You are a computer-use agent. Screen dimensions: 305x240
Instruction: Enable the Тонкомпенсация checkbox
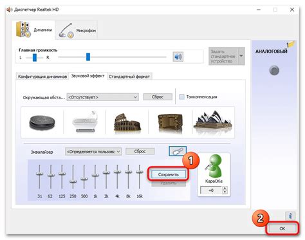pos(181,97)
